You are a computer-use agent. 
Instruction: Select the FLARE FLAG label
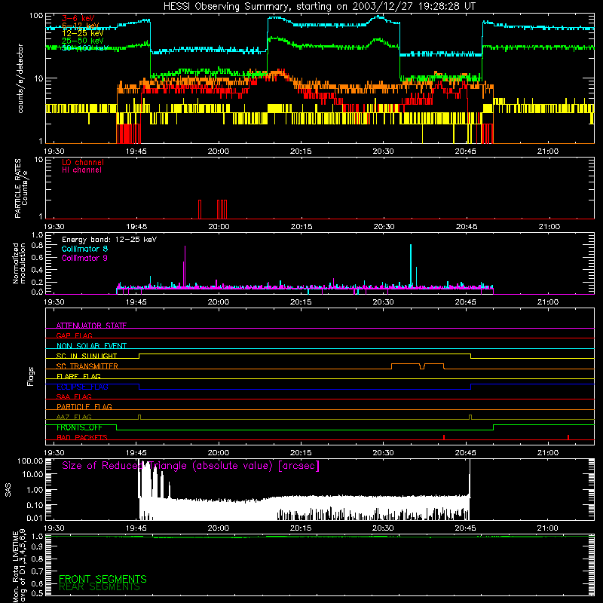(78, 376)
